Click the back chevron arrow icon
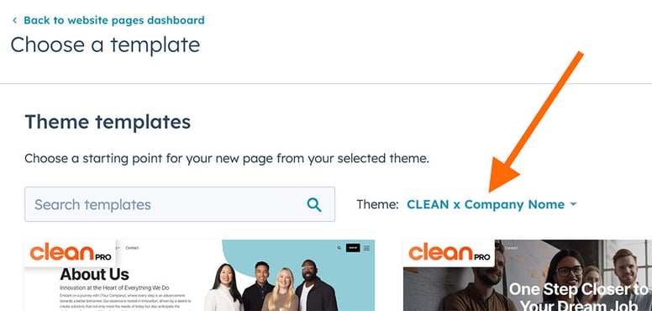The image size is (652, 311). [x=14, y=20]
